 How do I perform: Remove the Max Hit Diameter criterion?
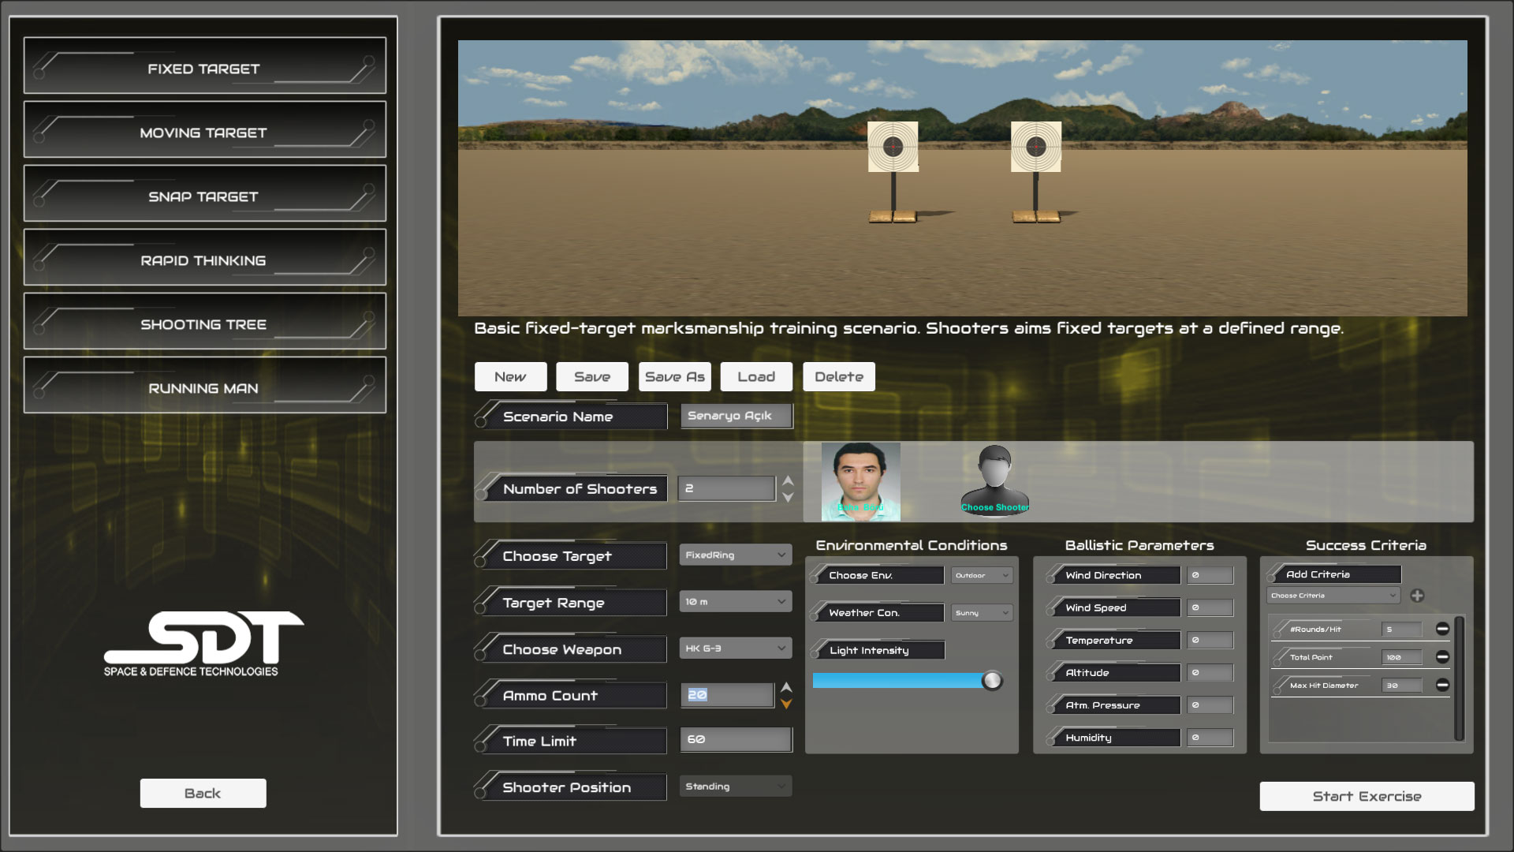(1442, 685)
